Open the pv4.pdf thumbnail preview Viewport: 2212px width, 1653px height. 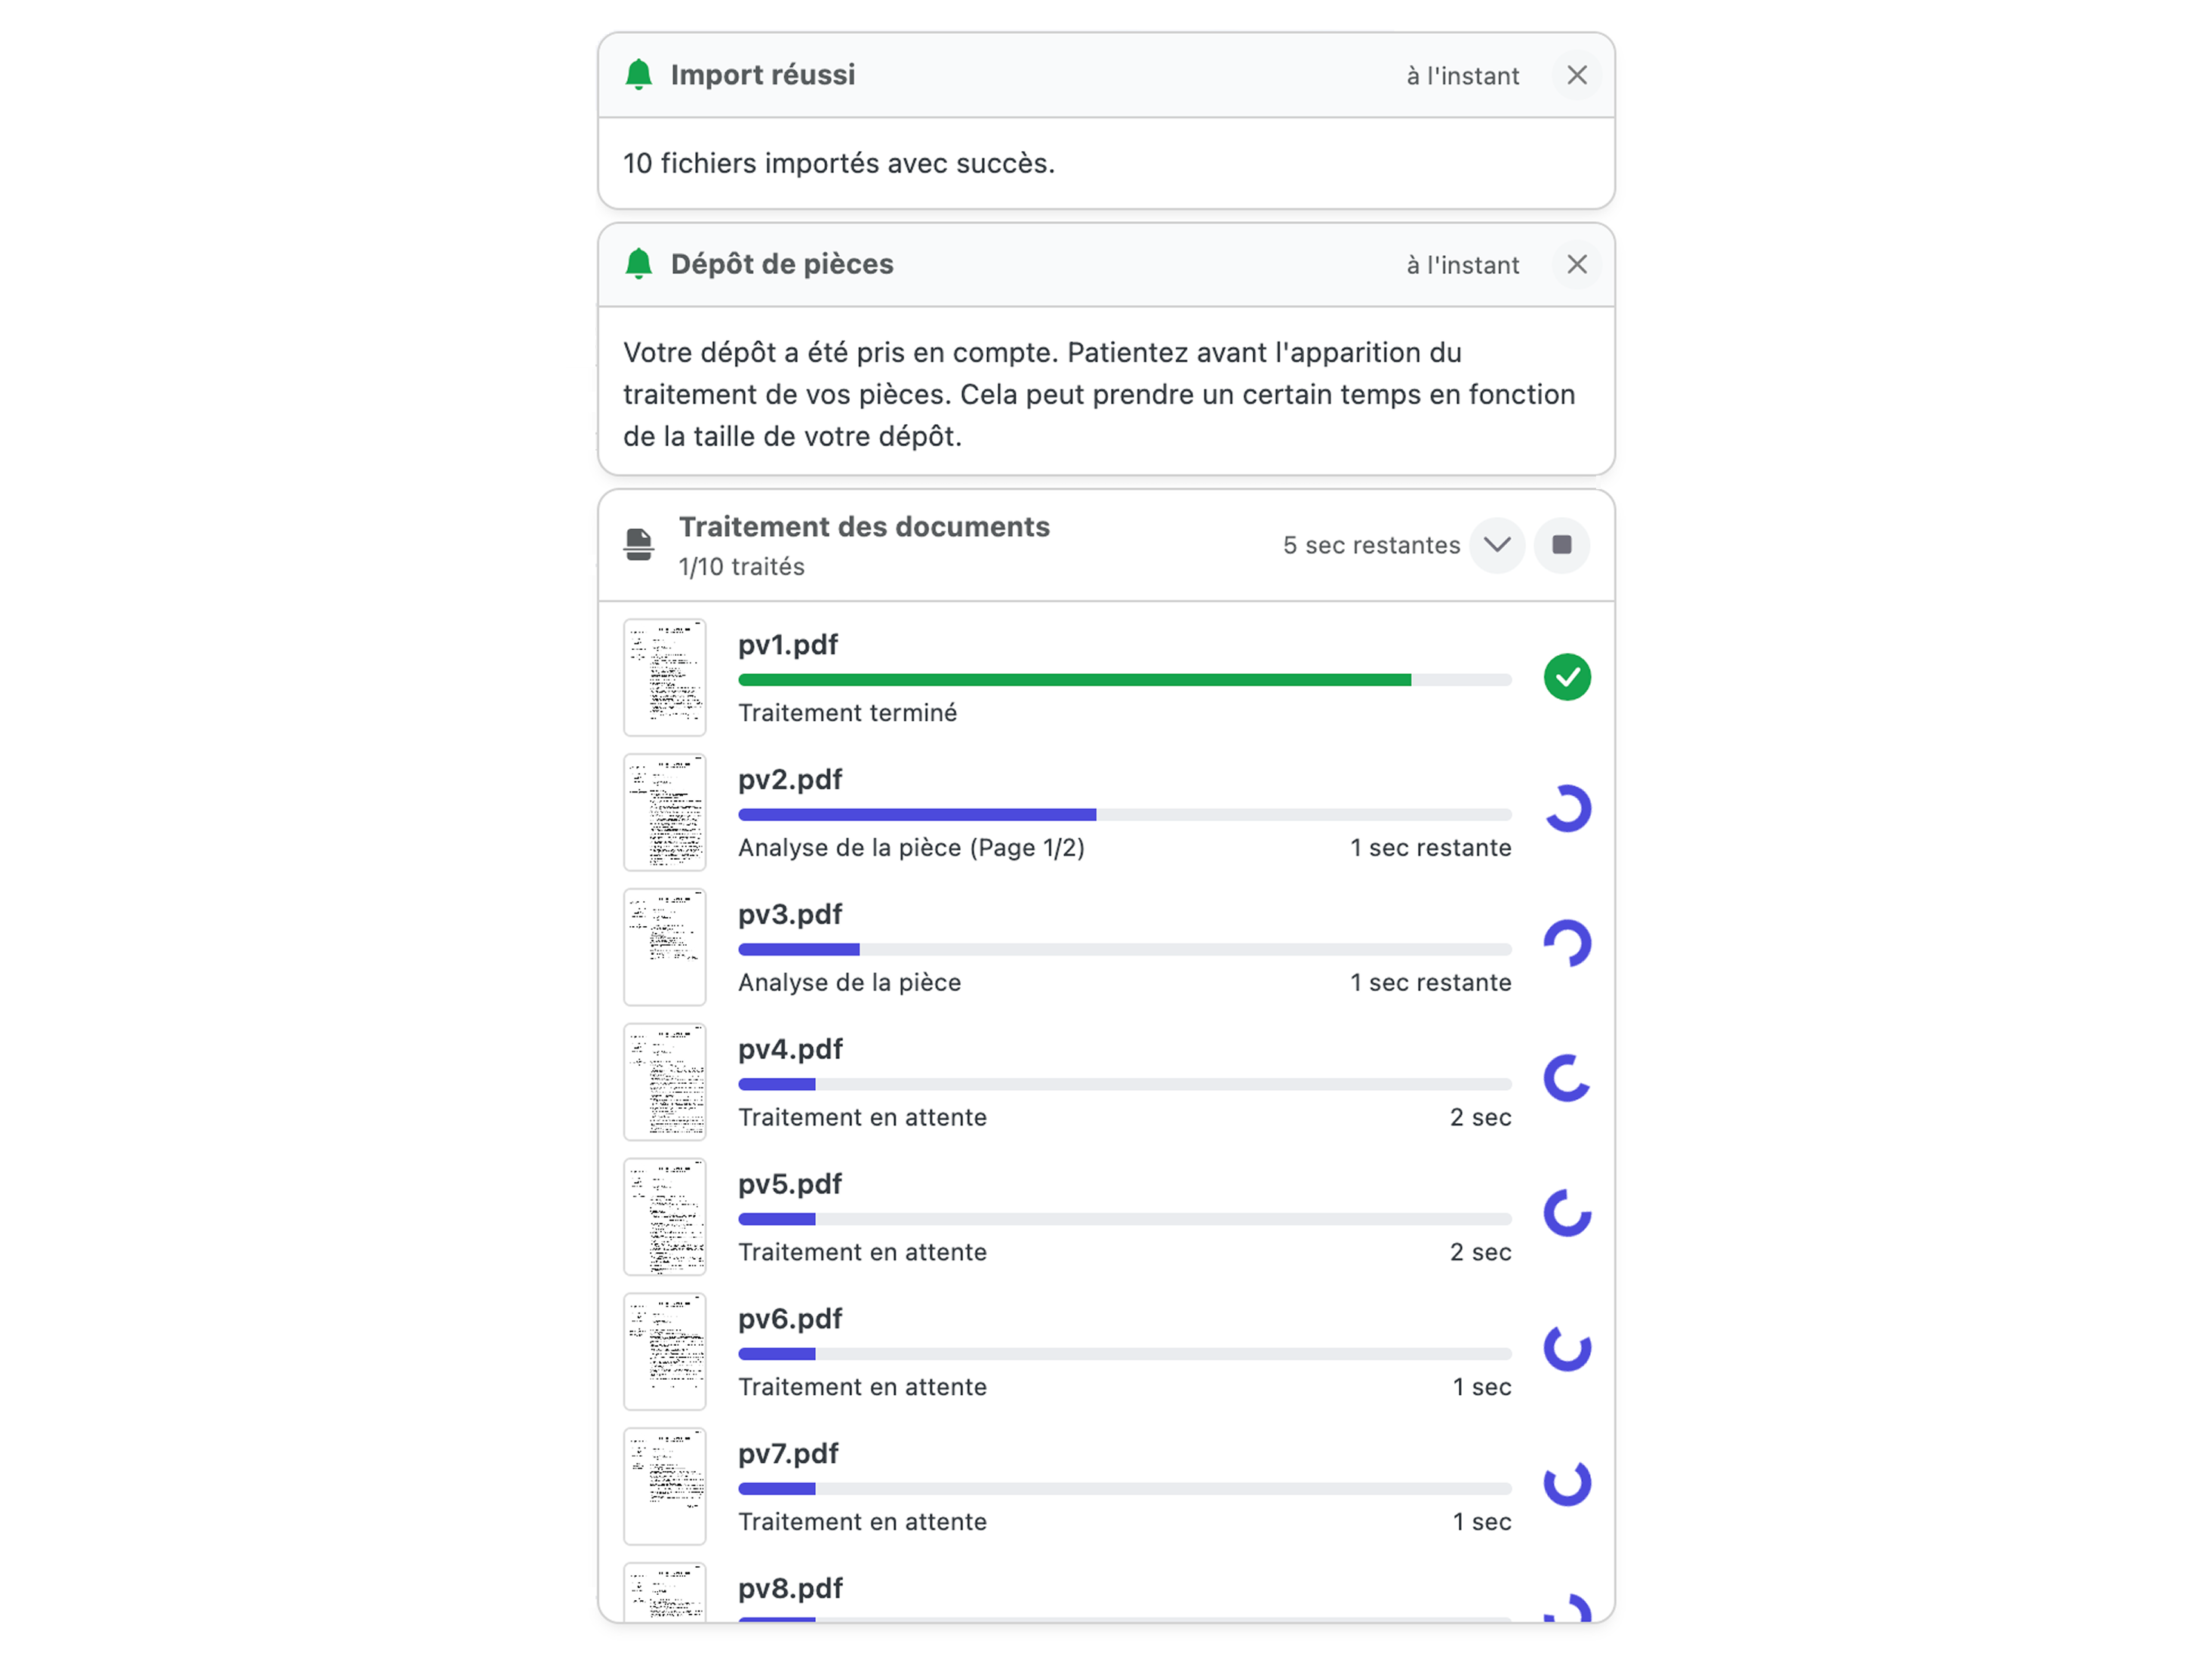[x=664, y=1081]
